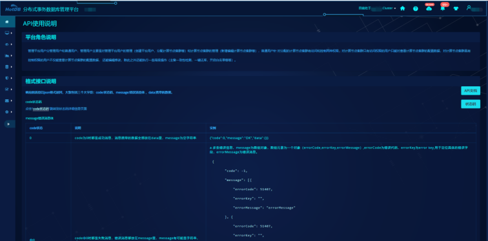This screenshot has height=241, width=488.
Task: Open the sidebar checklist icon menu
Action: pos(7,89)
